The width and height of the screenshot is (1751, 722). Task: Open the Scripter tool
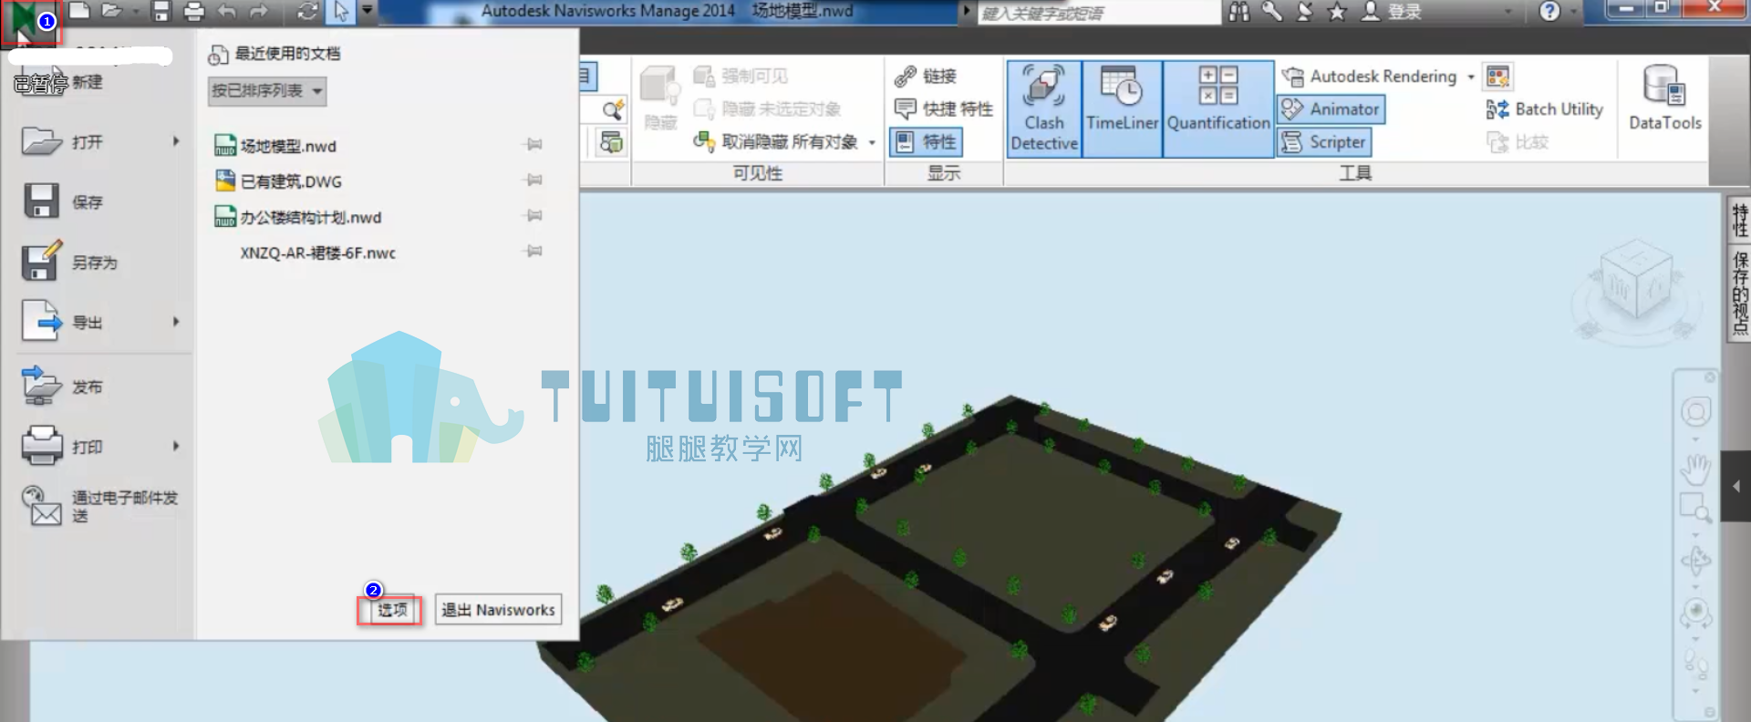pos(1324,142)
